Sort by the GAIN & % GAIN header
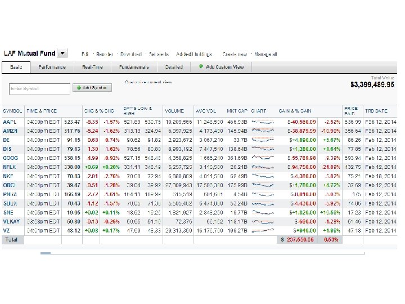 click(x=295, y=111)
